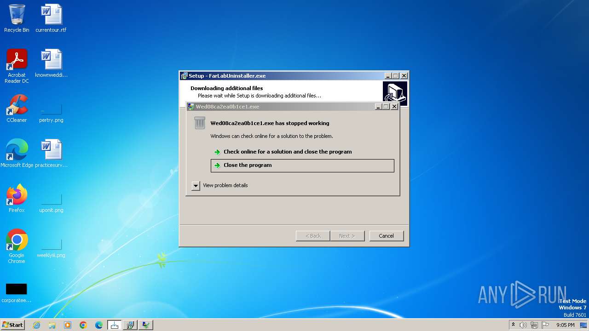This screenshot has width=589, height=331.
Task: Click the Show desktop tray button
Action: tap(584, 325)
